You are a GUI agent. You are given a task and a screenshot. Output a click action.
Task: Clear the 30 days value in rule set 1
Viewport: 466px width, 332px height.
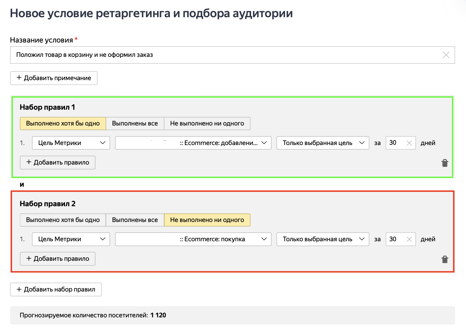coord(409,143)
